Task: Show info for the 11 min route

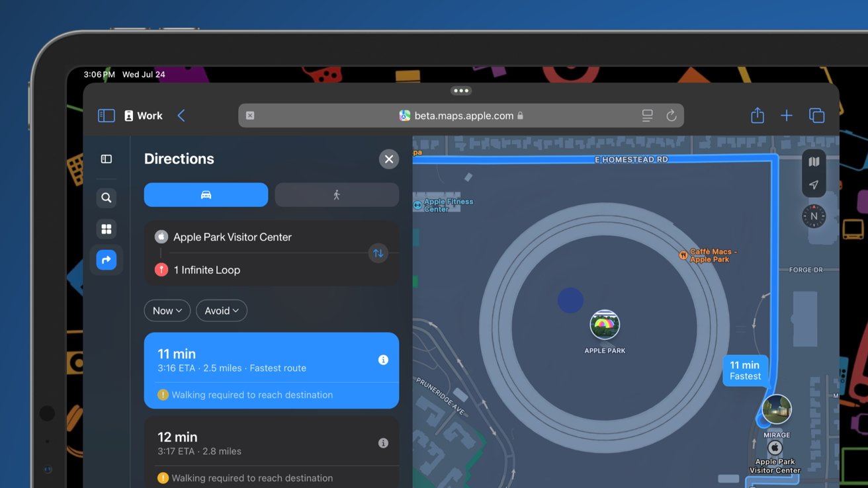Action: [383, 360]
